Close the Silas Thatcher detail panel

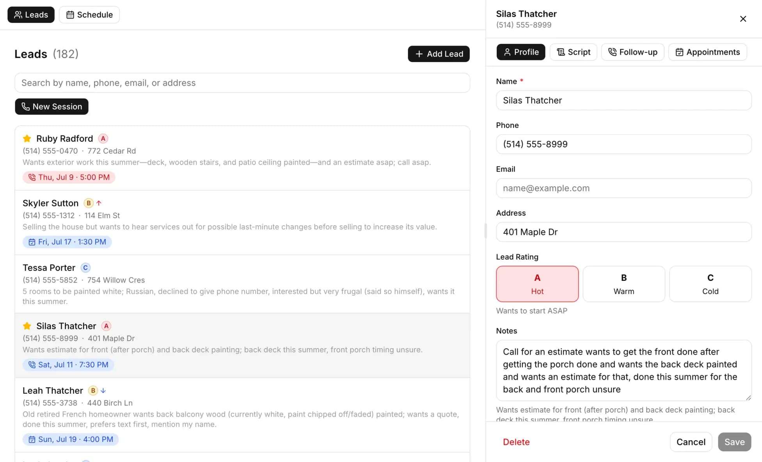[743, 19]
